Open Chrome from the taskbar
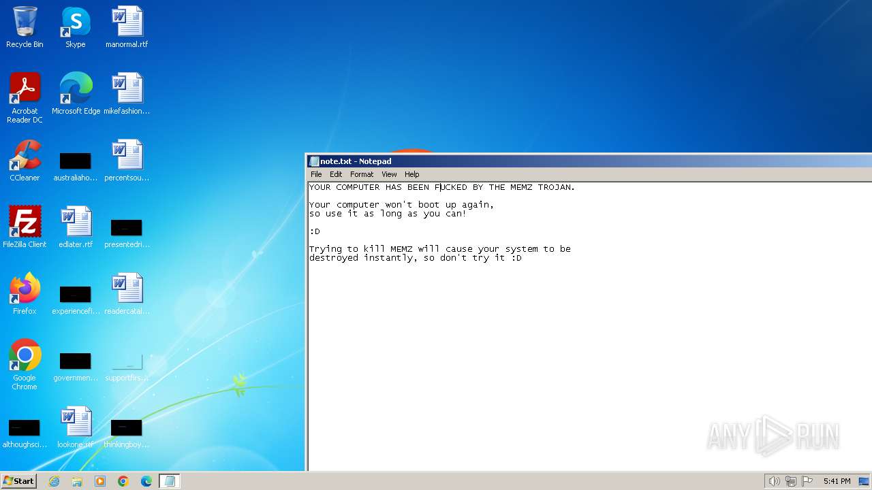Image resolution: width=872 pixels, height=490 pixels. point(123,481)
